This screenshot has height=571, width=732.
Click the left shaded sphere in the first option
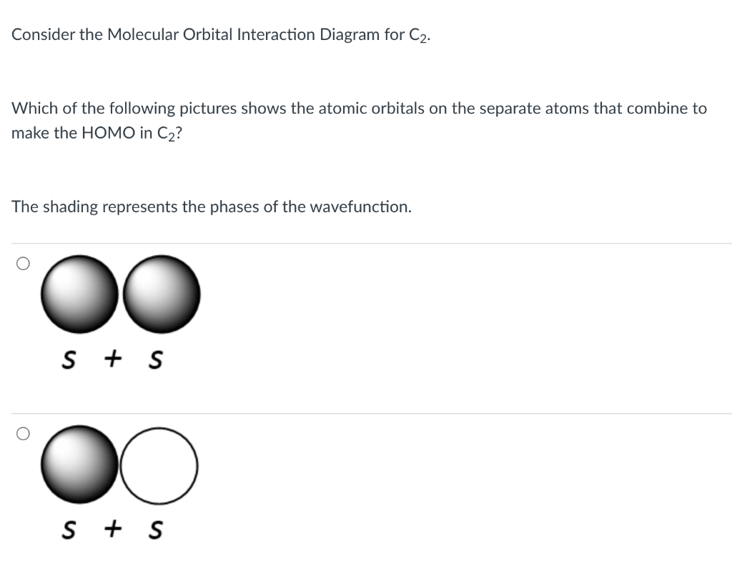tap(80, 294)
